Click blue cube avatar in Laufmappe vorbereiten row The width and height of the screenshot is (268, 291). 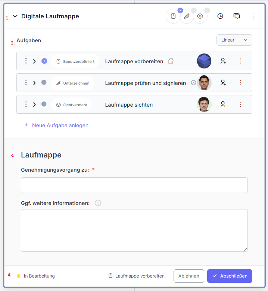[x=204, y=61]
